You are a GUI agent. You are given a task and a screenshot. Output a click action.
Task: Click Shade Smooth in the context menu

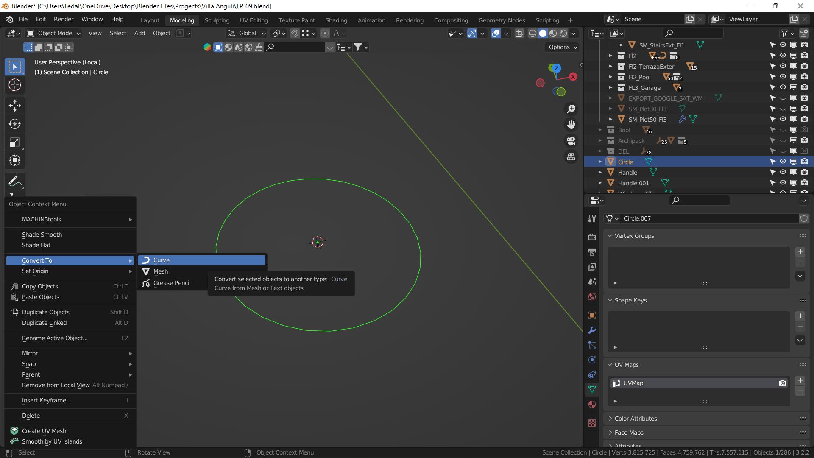[x=42, y=235]
